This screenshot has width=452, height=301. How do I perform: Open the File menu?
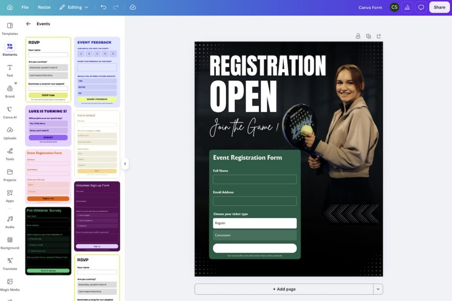(25, 7)
